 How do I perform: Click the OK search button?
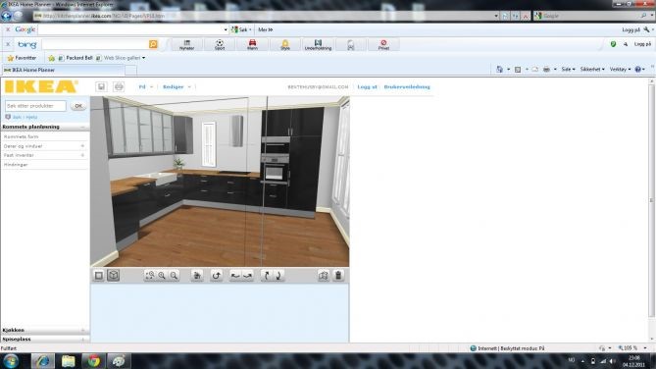click(78, 106)
